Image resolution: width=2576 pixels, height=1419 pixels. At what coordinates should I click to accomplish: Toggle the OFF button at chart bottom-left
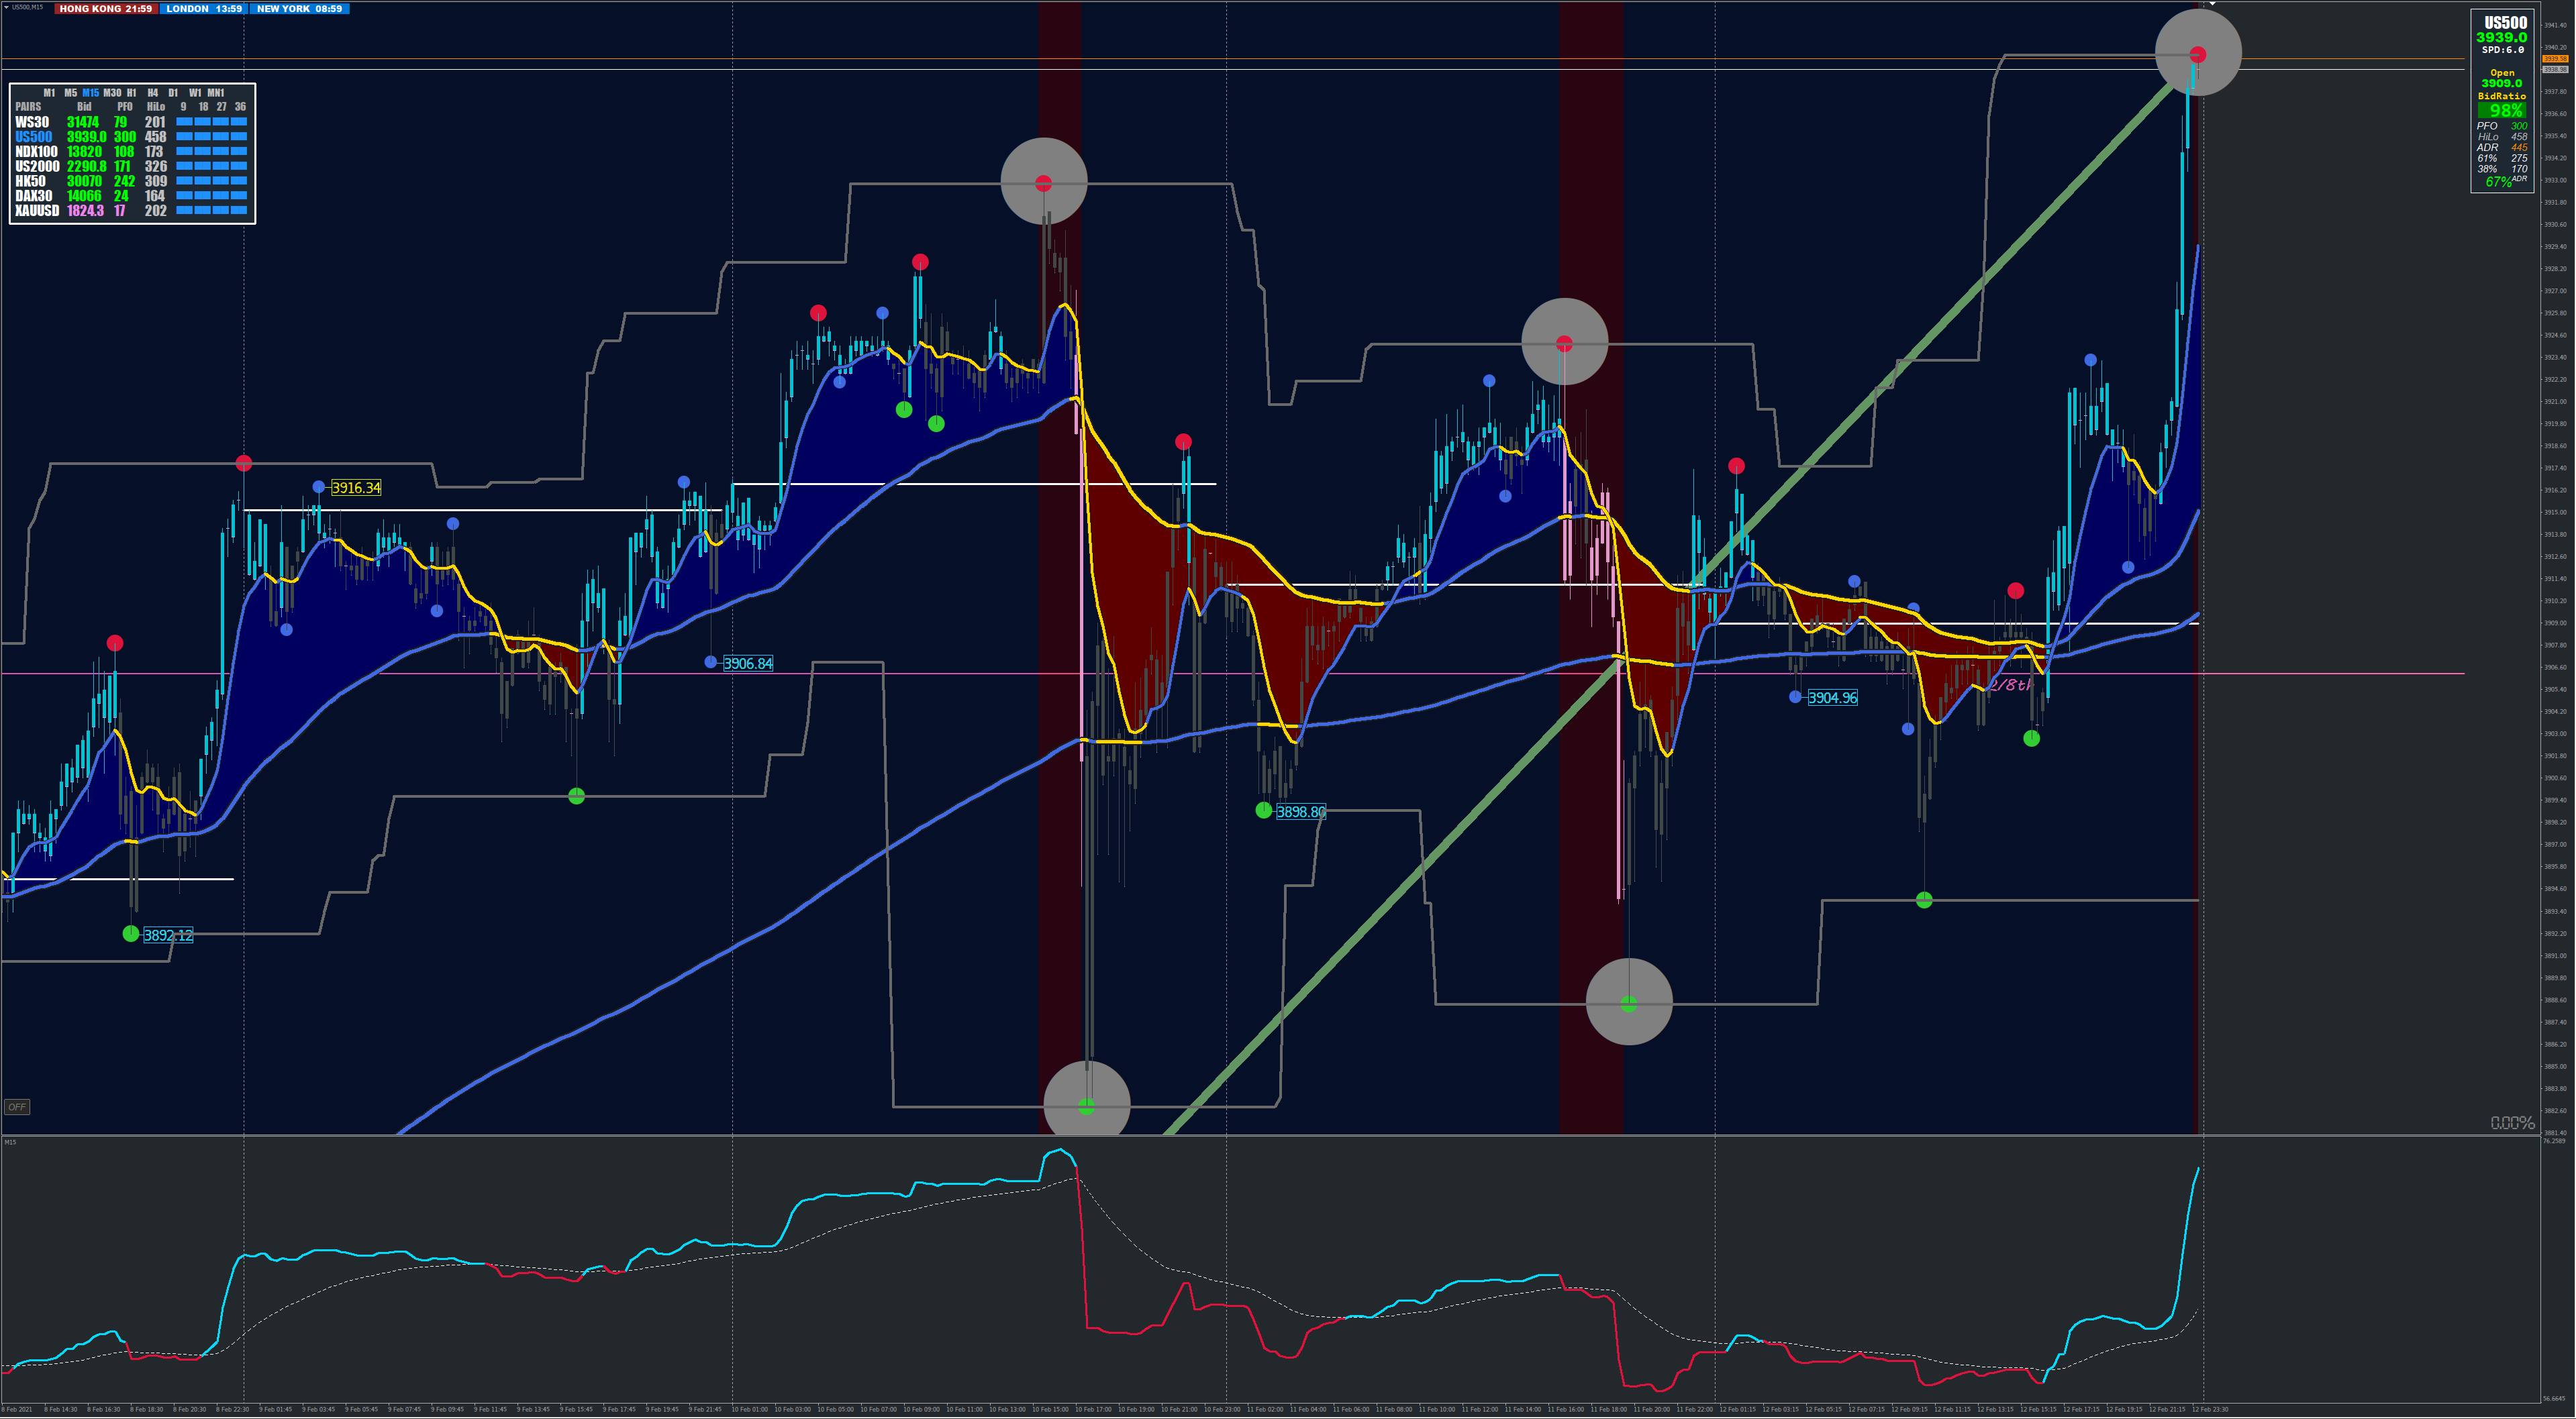(x=17, y=1107)
